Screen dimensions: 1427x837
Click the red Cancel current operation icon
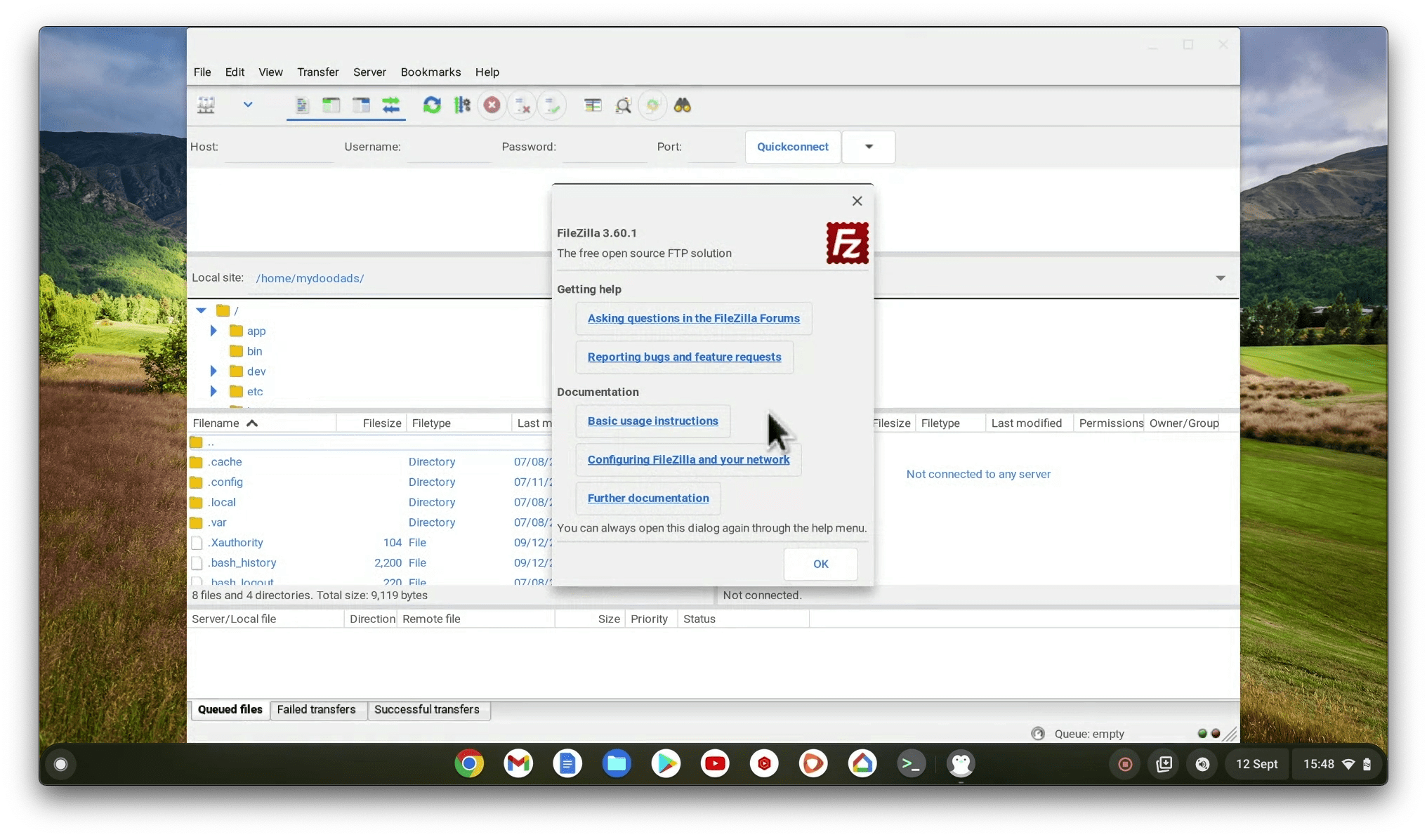click(x=492, y=105)
